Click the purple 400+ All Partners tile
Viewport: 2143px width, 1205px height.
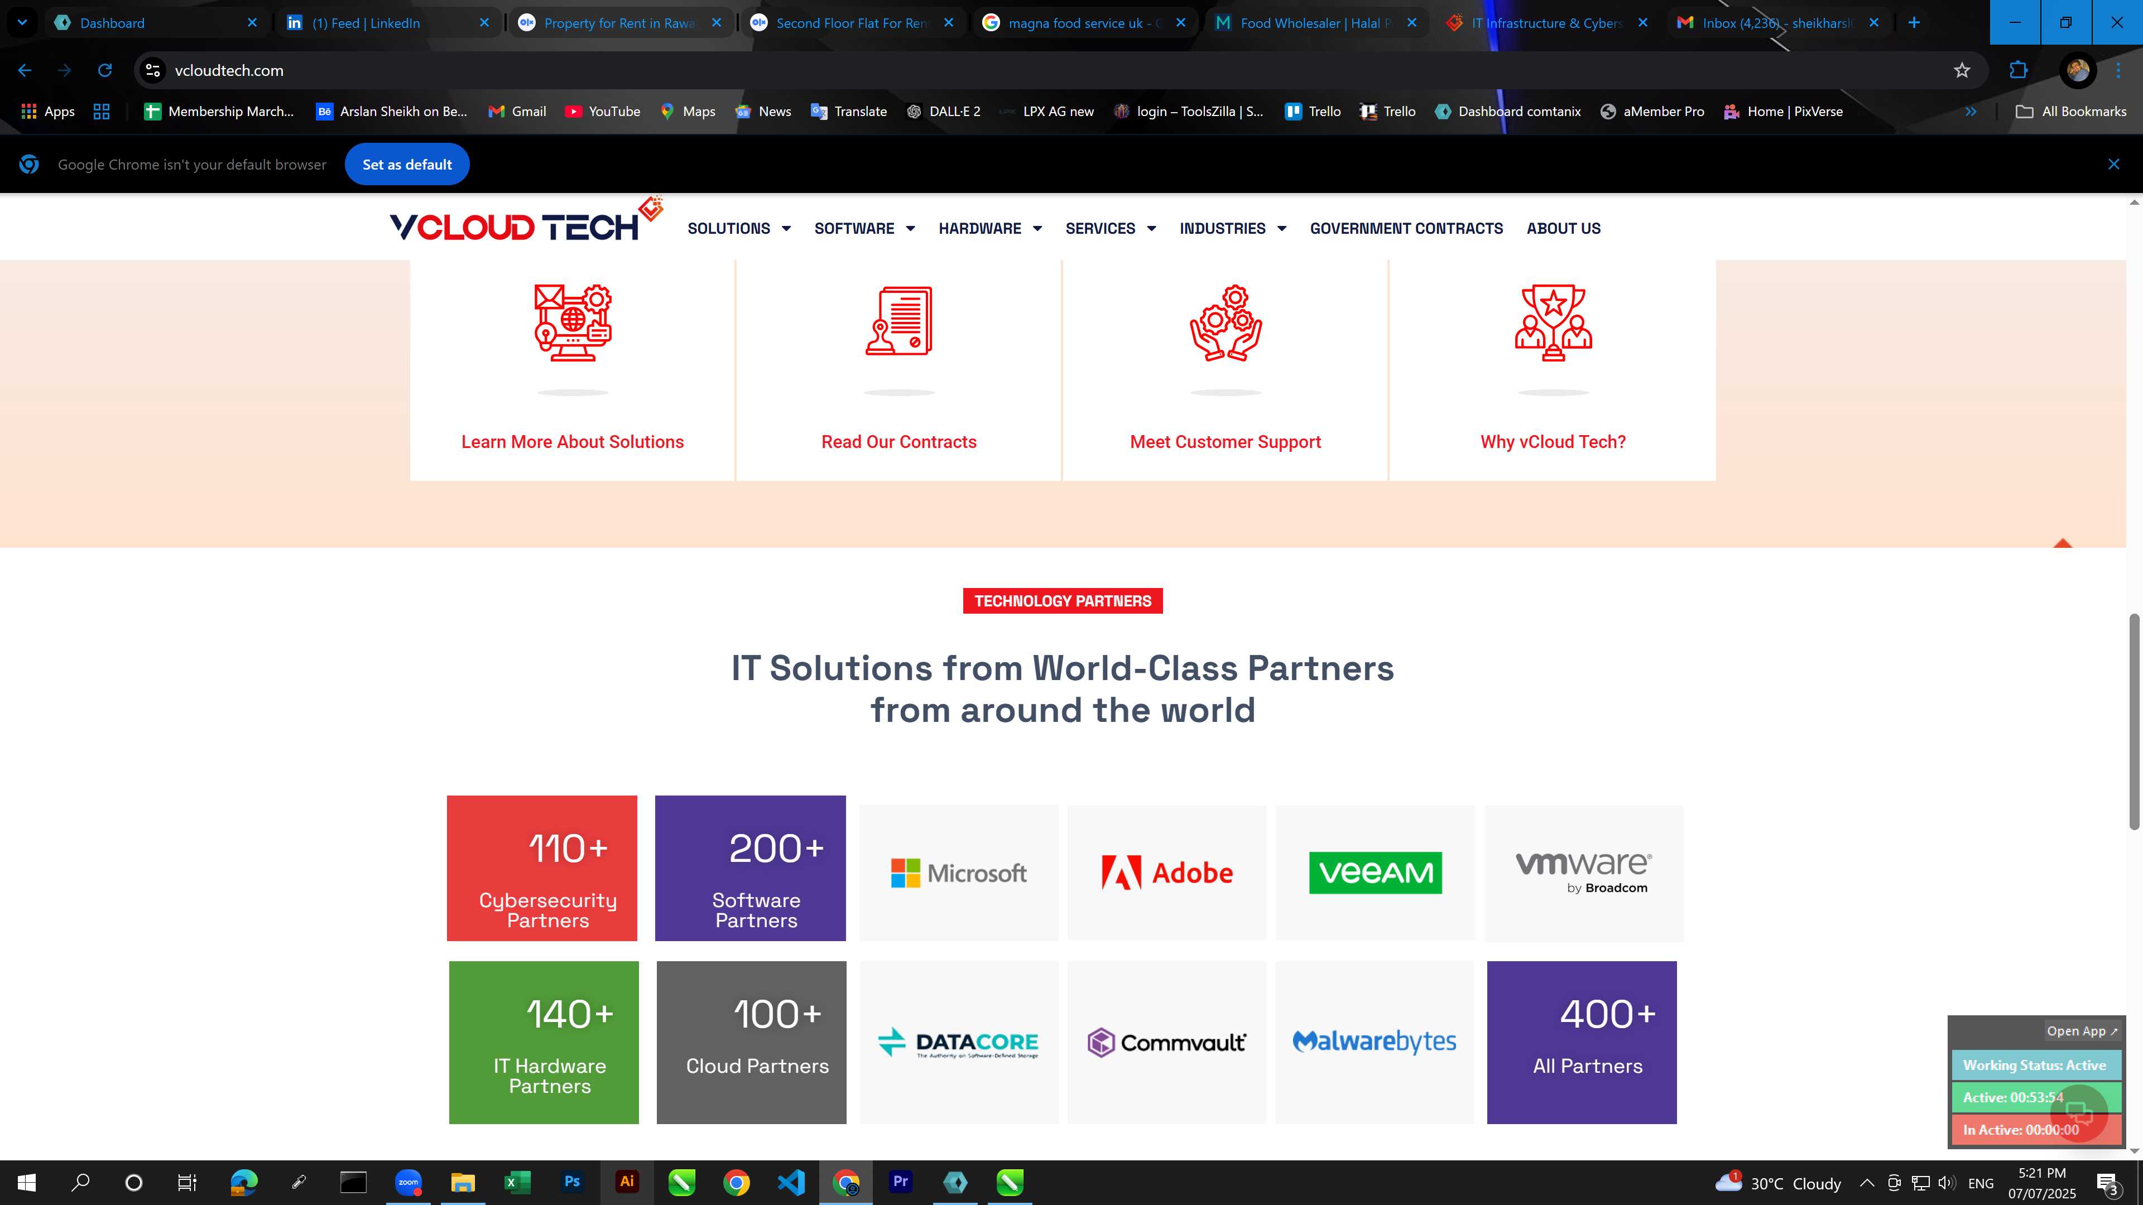point(1582,1042)
